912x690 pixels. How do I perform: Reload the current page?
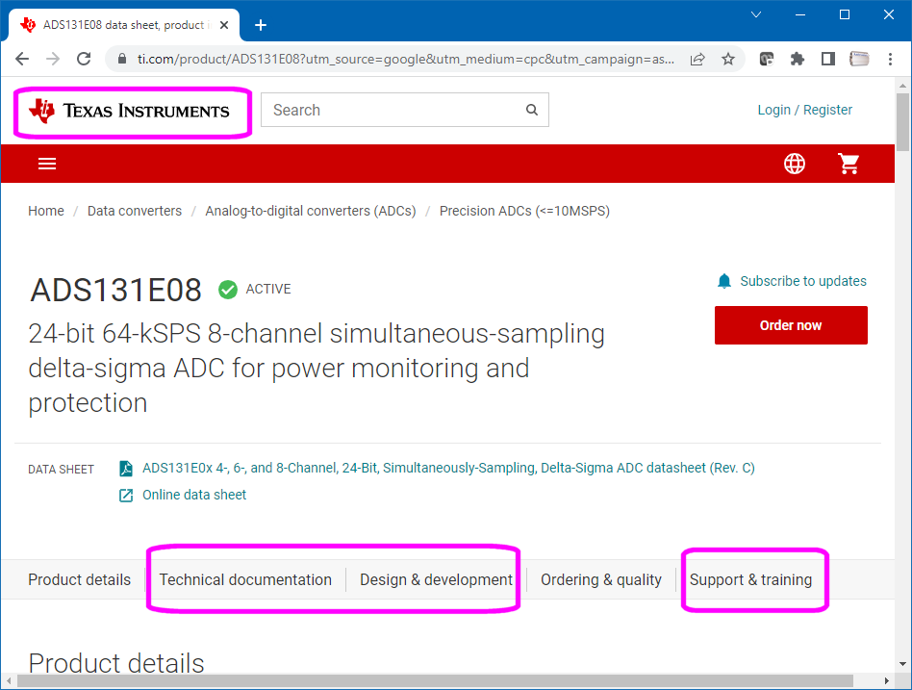coord(84,59)
